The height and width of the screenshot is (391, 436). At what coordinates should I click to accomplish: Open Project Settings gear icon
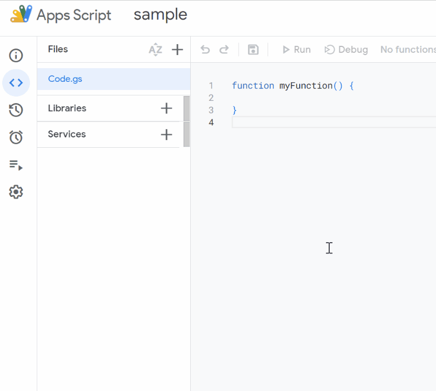tap(16, 192)
